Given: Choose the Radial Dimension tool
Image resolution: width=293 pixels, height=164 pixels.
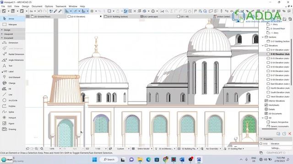Looking at the screenshot, I should [x=12, y=54].
